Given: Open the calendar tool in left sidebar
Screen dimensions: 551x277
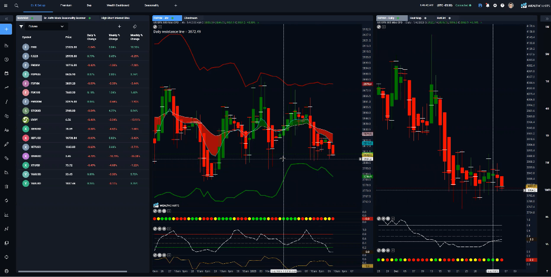Looking at the screenshot, I should coord(6,73).
